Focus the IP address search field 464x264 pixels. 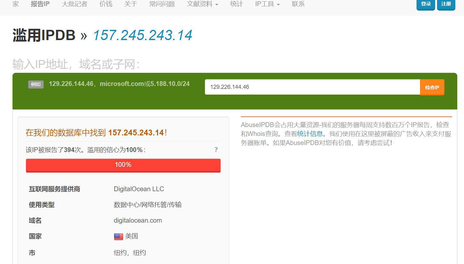[x=312, y=87]
